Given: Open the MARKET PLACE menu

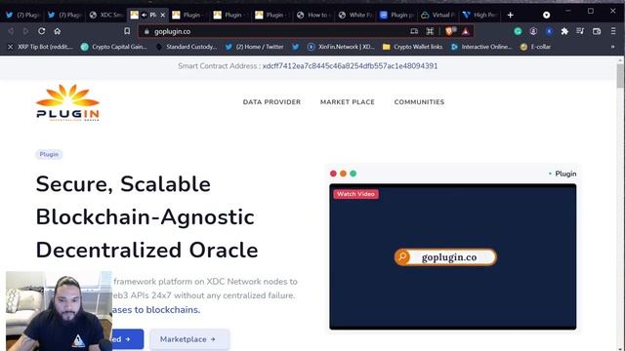Looking at the screenshot, I should click(348, 102).
